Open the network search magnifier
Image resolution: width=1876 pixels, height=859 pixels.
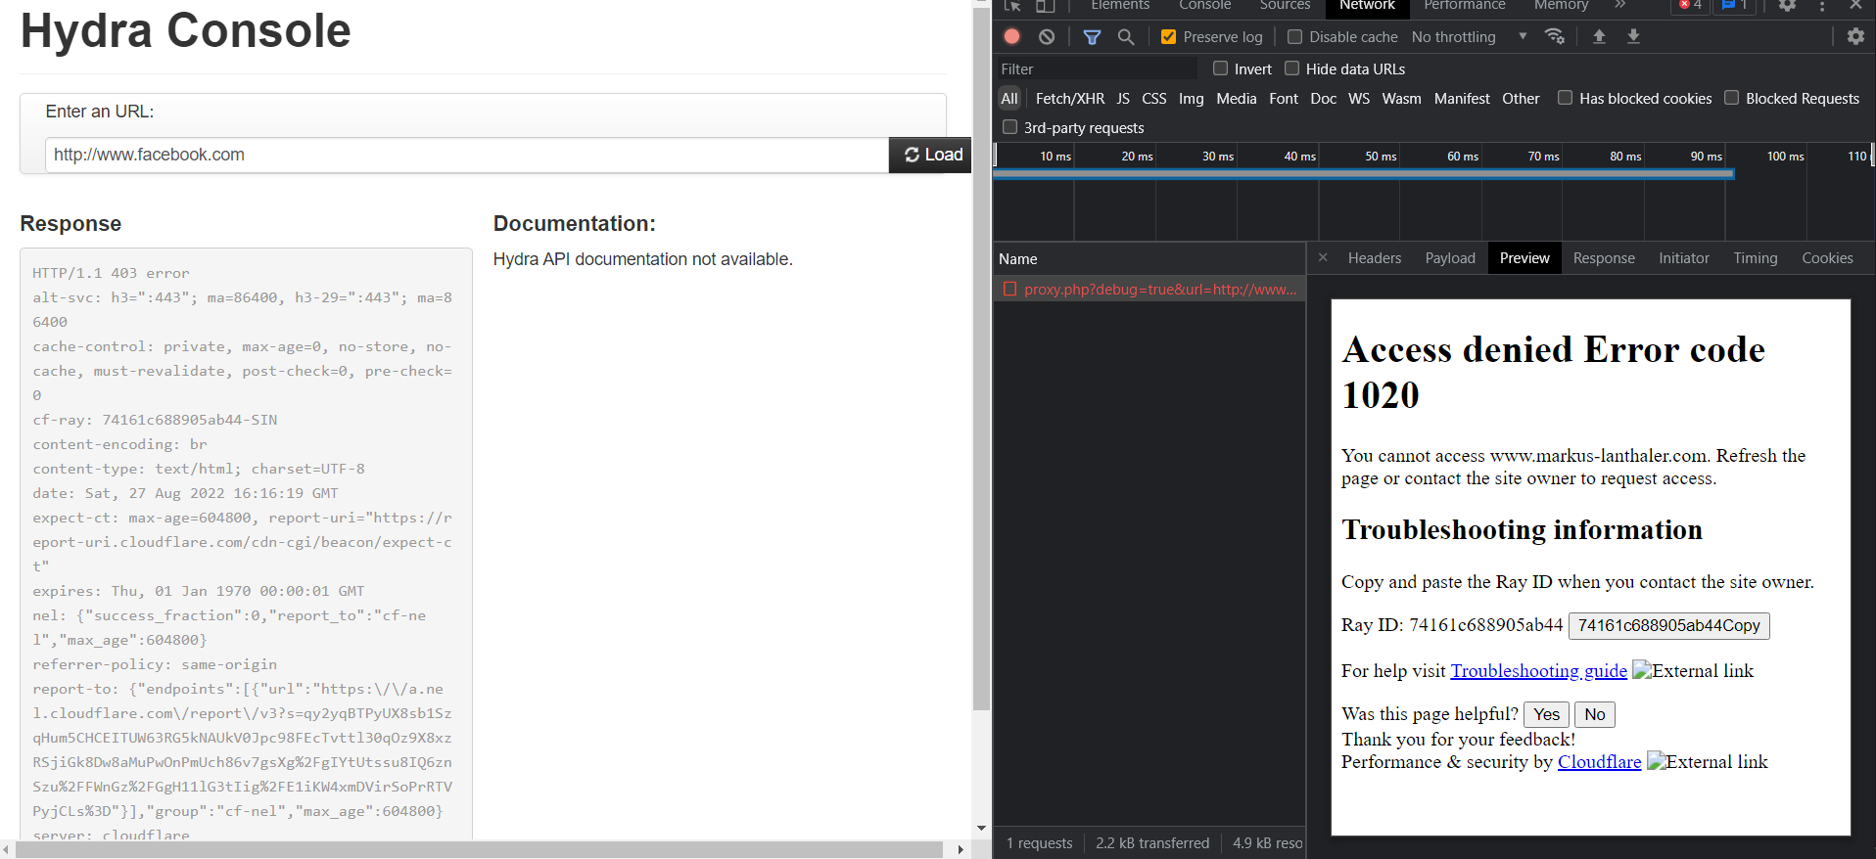pyautogui.click(x=1126, y=36)
